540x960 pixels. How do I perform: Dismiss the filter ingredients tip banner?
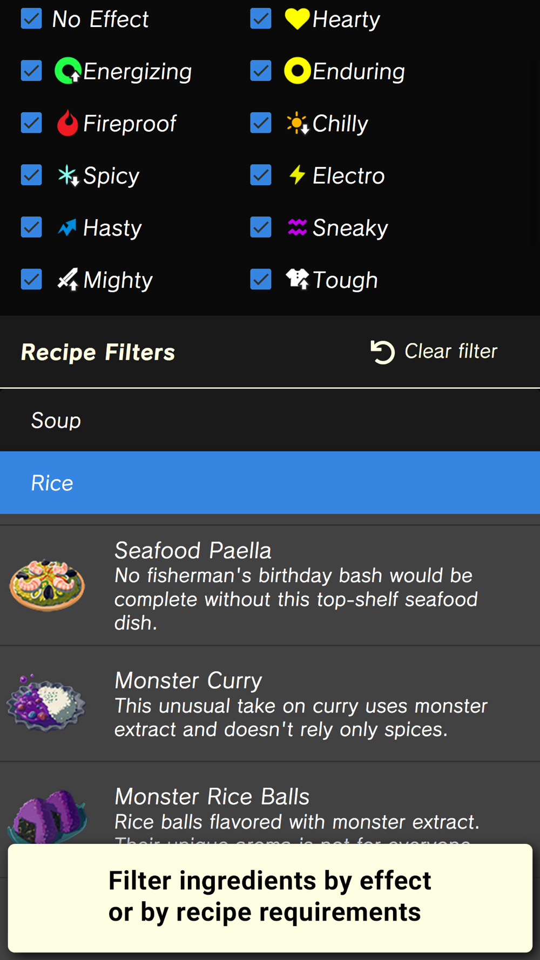(270, 897)
